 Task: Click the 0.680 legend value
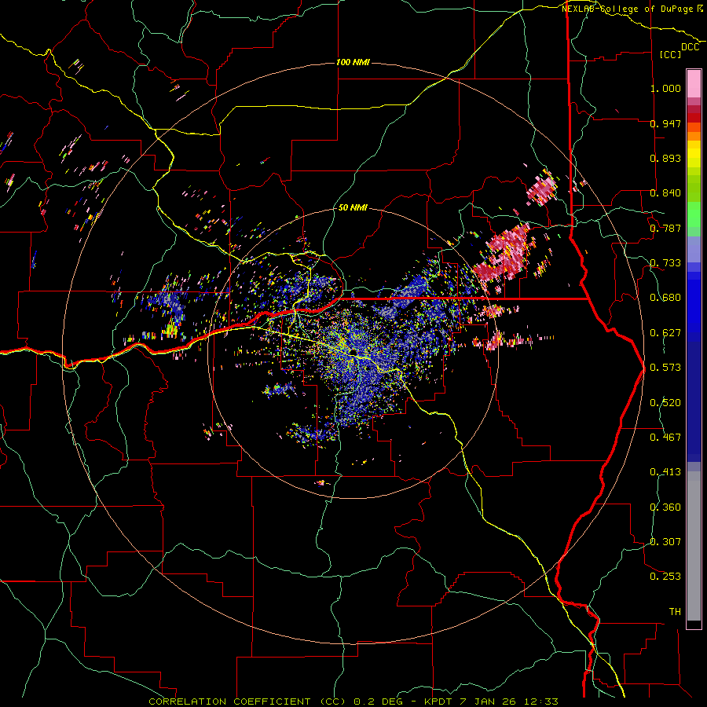coord(665,298)
